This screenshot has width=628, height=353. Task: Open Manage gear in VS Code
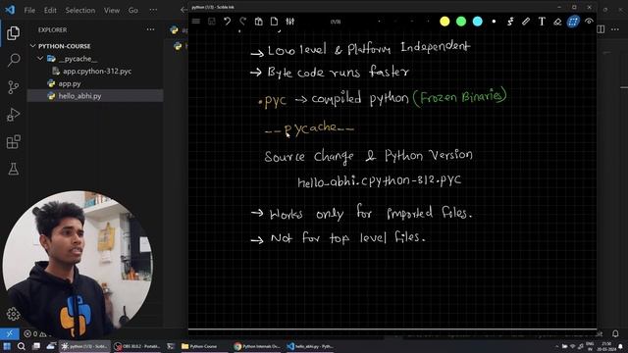tap(13, 314)
